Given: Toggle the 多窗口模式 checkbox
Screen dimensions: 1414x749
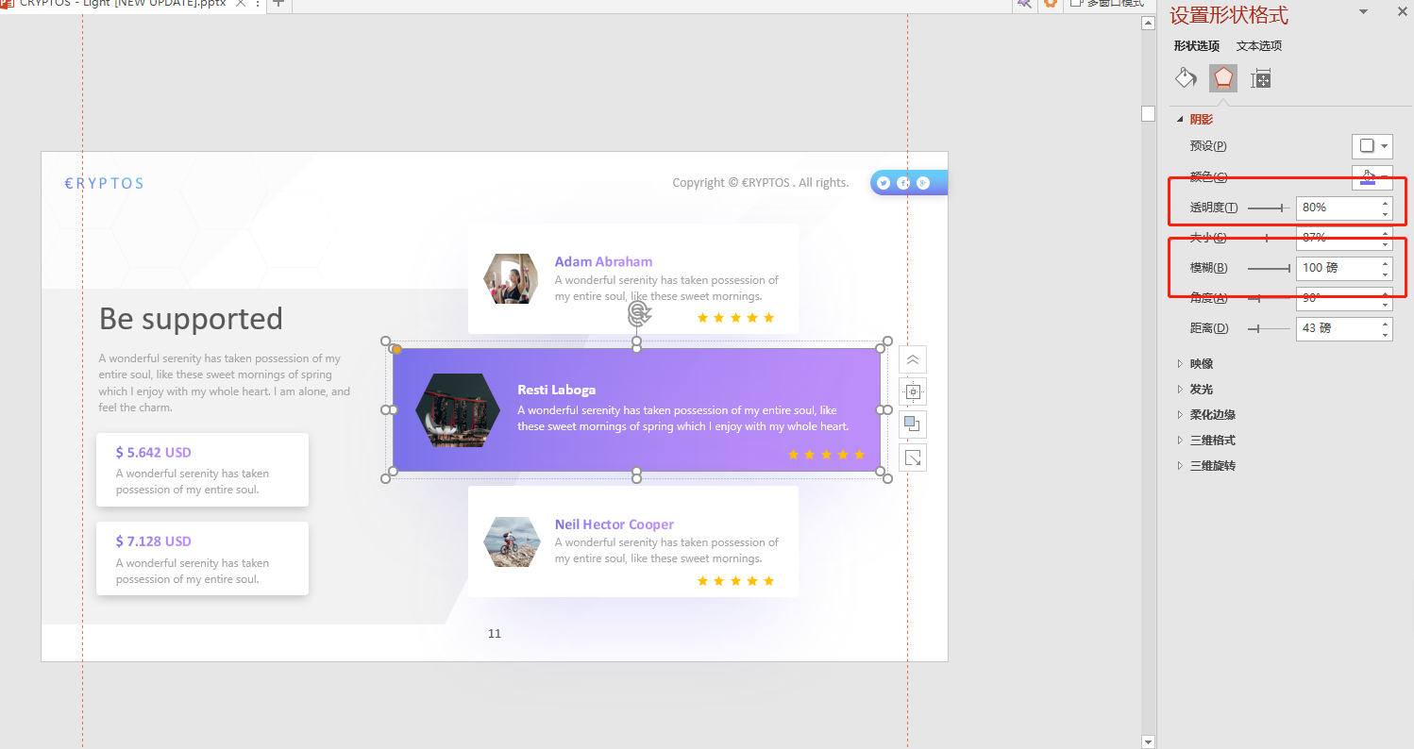Looking at the screenshot, I should tap(1076, 4).
